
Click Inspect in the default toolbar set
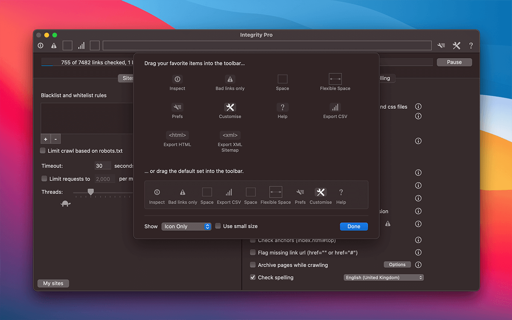tap(157, 196)
